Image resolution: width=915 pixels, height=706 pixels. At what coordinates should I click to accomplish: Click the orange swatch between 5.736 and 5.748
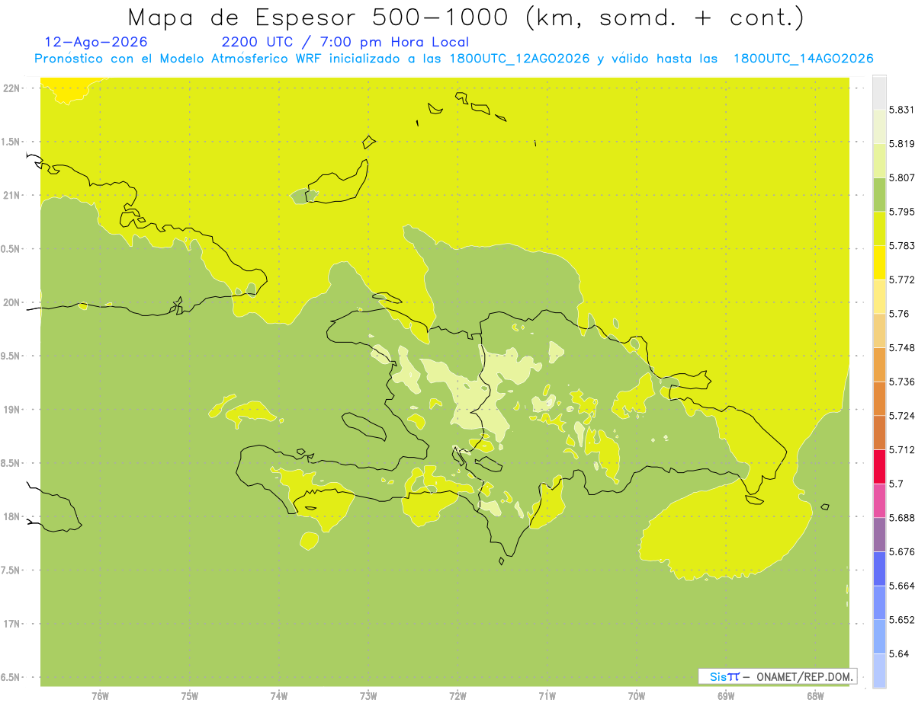pos(879,365)
